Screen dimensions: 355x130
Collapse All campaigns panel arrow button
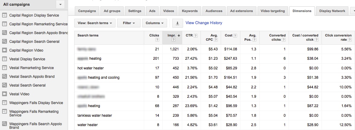[x=60, y=5]
